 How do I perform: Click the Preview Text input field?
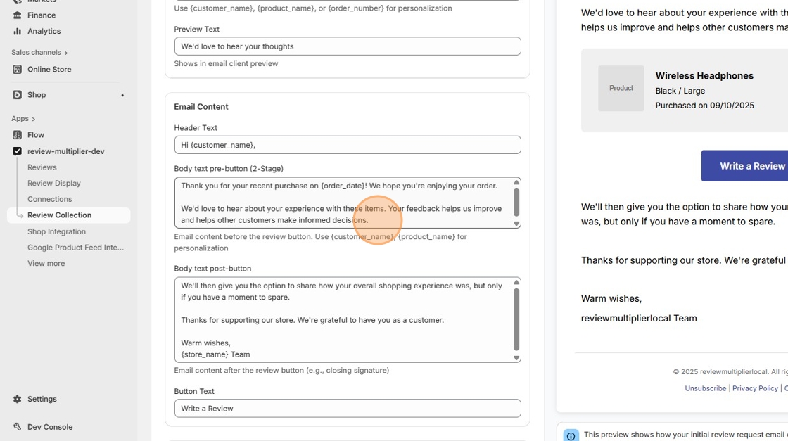coord(348,46)
